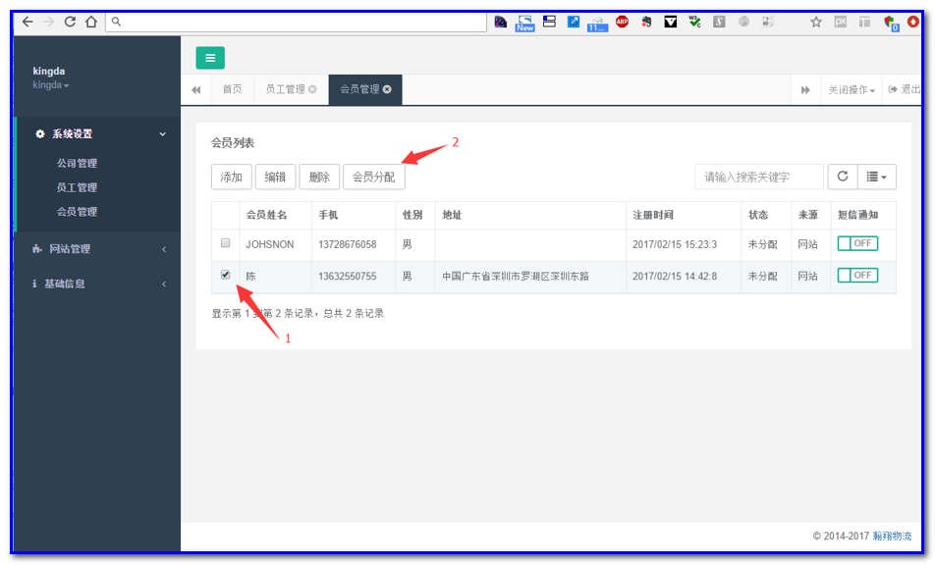This screenshot has width=935, height=565.
Task: Click the green hamburger menu icon
Action: [209, 58]
